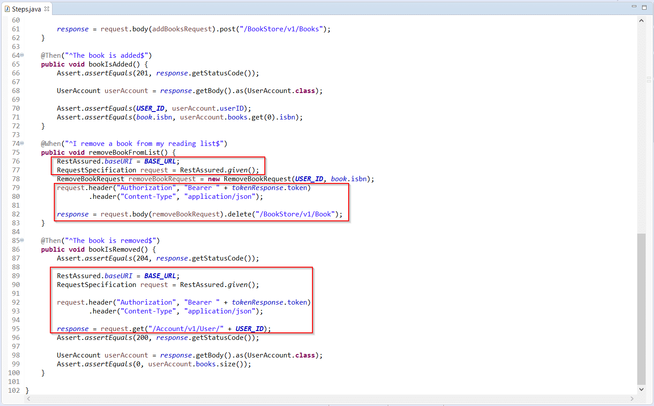Click the vertical scrollbar down arrow
The width and height of the screenshot is (654, 406).
coord(641,390)
